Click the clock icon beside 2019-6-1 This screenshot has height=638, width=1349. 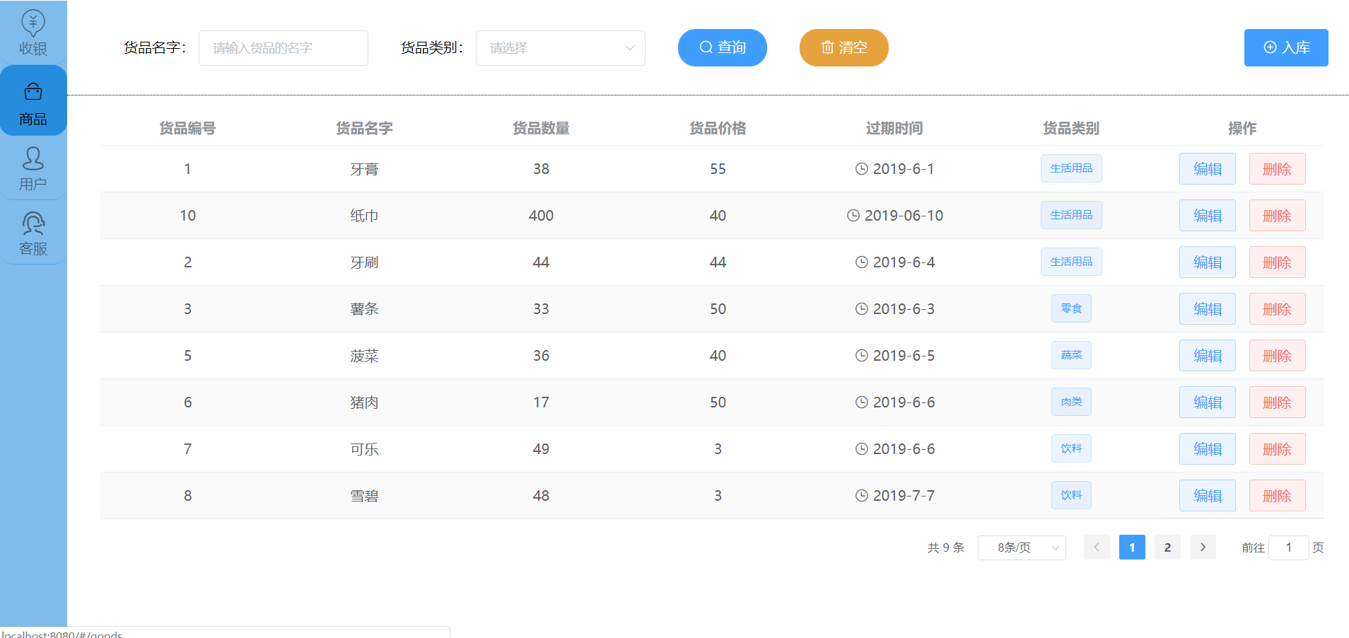[x=861, y=169]
